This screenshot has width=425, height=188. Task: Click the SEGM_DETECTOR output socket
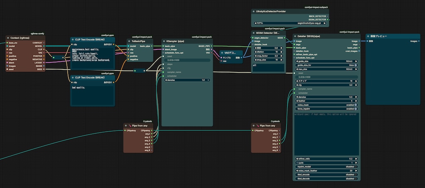[x=328, y=19]
